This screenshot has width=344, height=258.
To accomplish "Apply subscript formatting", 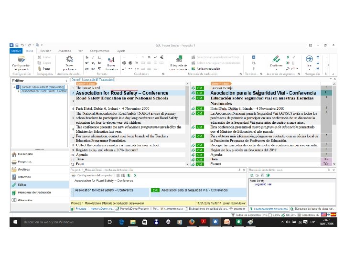I will pos(93,63).
